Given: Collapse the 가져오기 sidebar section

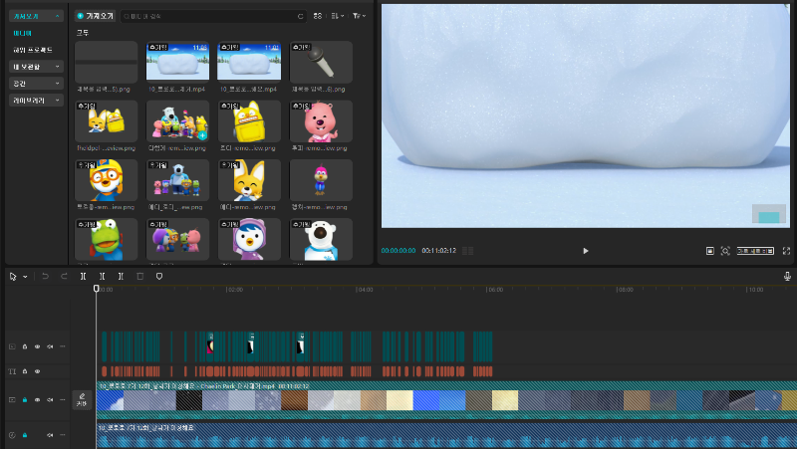Looking at the screenshot, I should coord(36,16).
